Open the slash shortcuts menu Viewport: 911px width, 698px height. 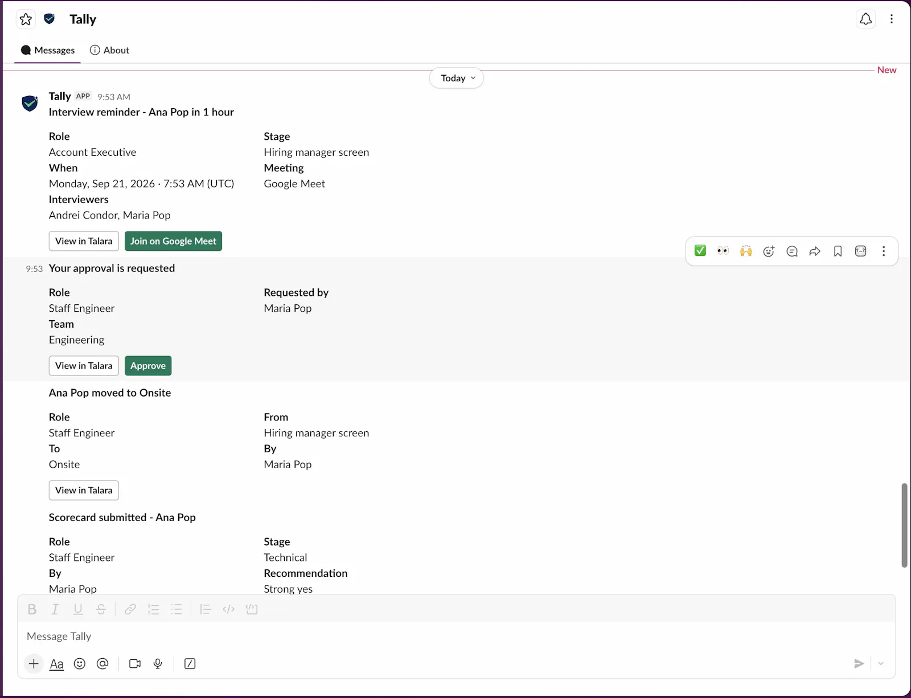pos(190,663)
